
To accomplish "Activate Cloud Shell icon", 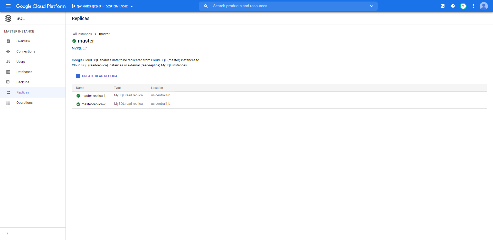I will point(443,6).
